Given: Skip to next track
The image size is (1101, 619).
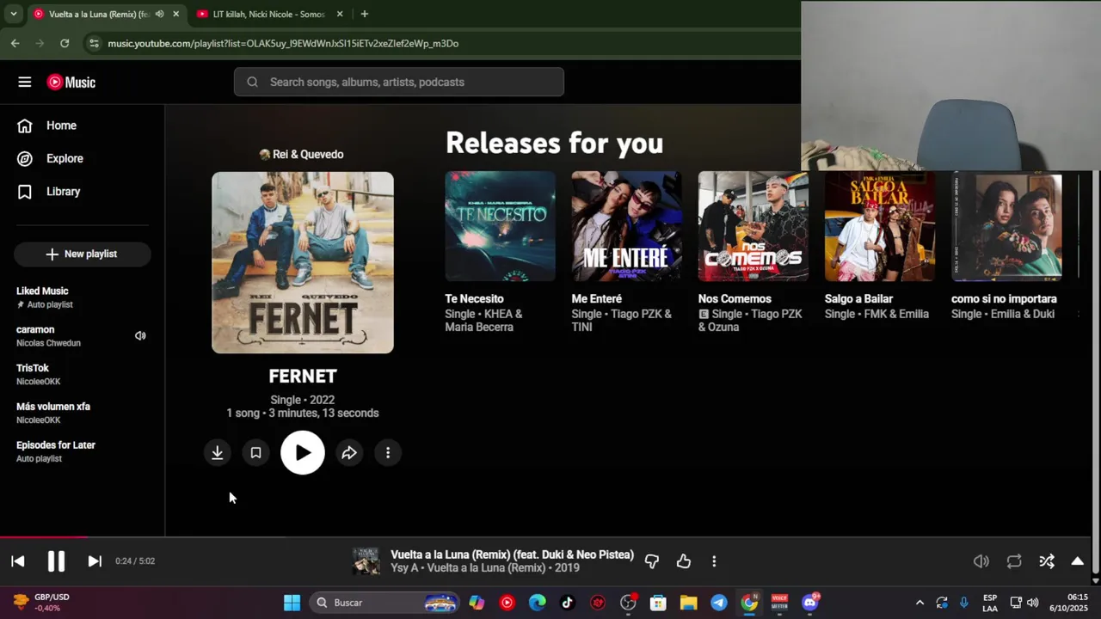Looking at the screenshot, I should 95,561.
